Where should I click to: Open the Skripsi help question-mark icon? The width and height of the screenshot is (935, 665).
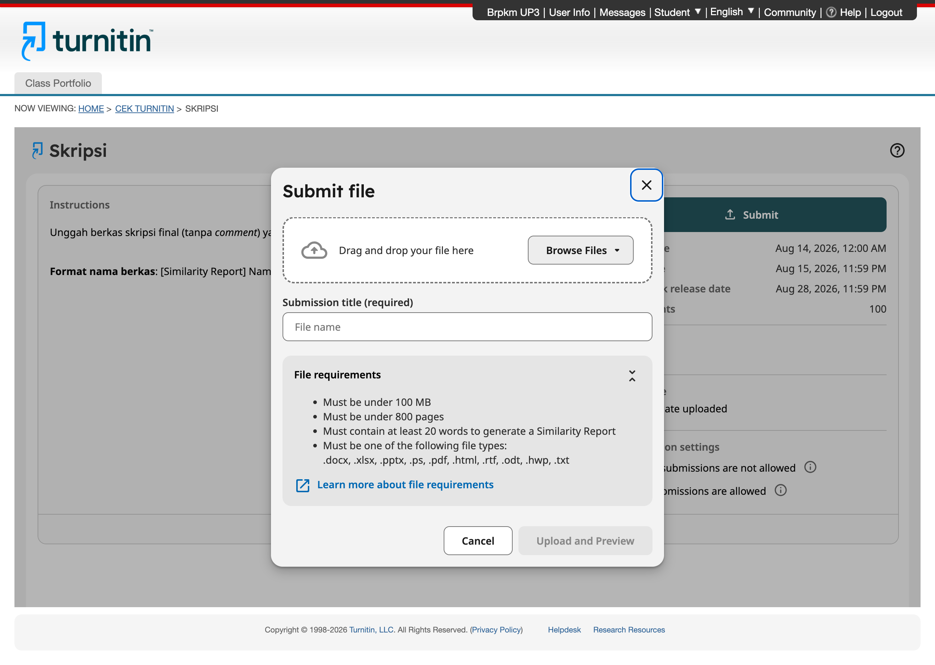pyautogui.click(x=897, y=150)
